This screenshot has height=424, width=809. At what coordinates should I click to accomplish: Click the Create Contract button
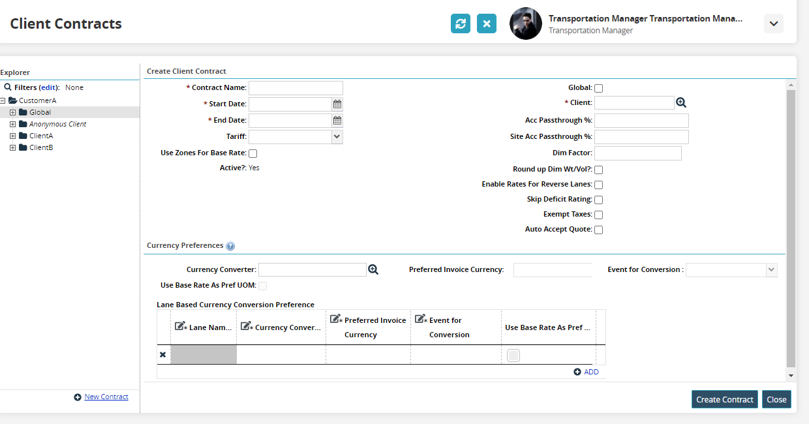pyautogui.click(x=725, y=399)
